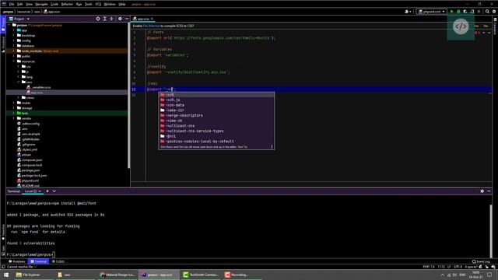Select the app.scss editor tab
This screenshot has height=280, width=498.
(x=143, y=19)
